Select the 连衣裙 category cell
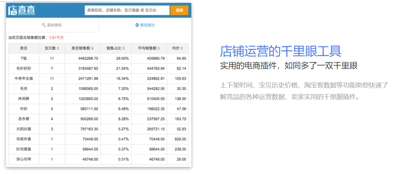 24,119
